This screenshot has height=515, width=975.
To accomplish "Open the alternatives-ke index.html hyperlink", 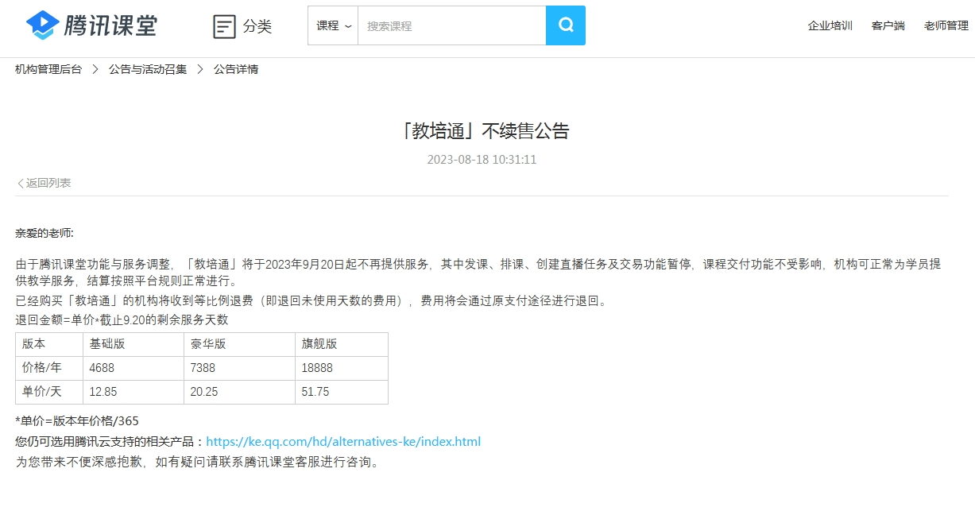I will [343, 441].
